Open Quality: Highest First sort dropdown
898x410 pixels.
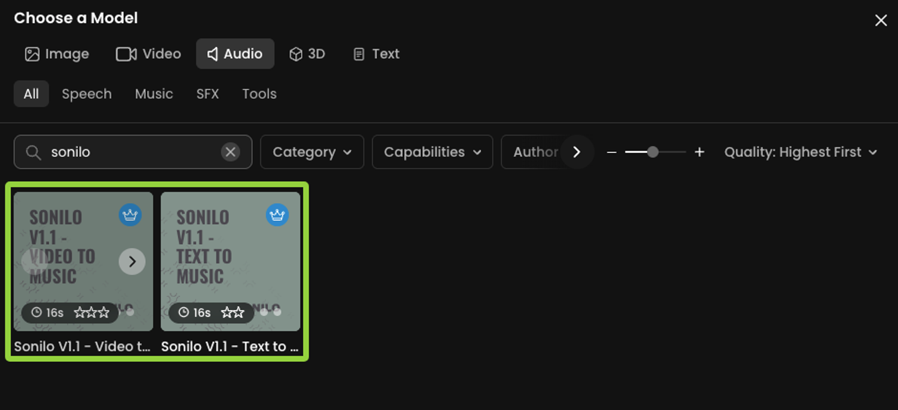point(800,152)
